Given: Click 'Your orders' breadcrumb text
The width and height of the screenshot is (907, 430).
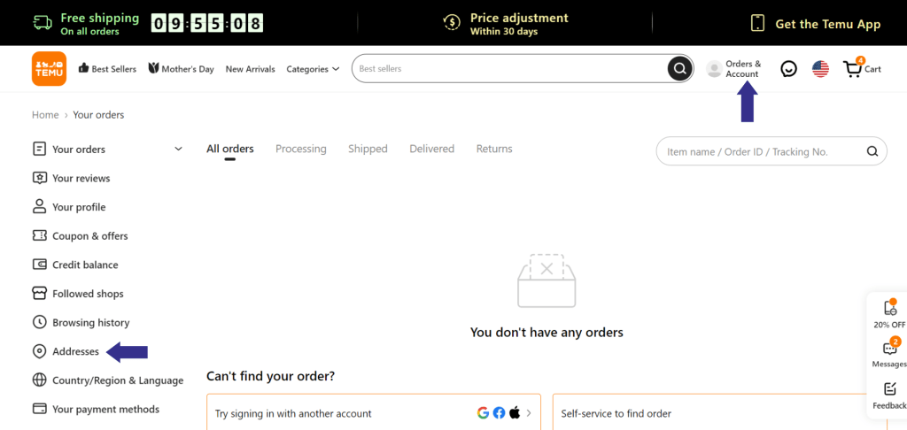Looking at the screenshot, I should [98, 114].
